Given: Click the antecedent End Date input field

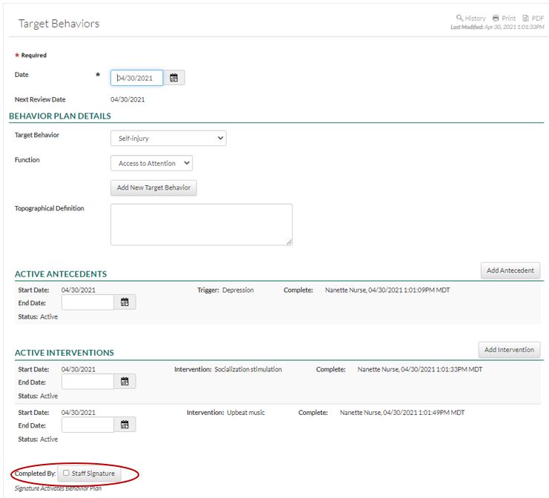Looking at the screenshot, I should pyautogui.click(x=87, y=302).
